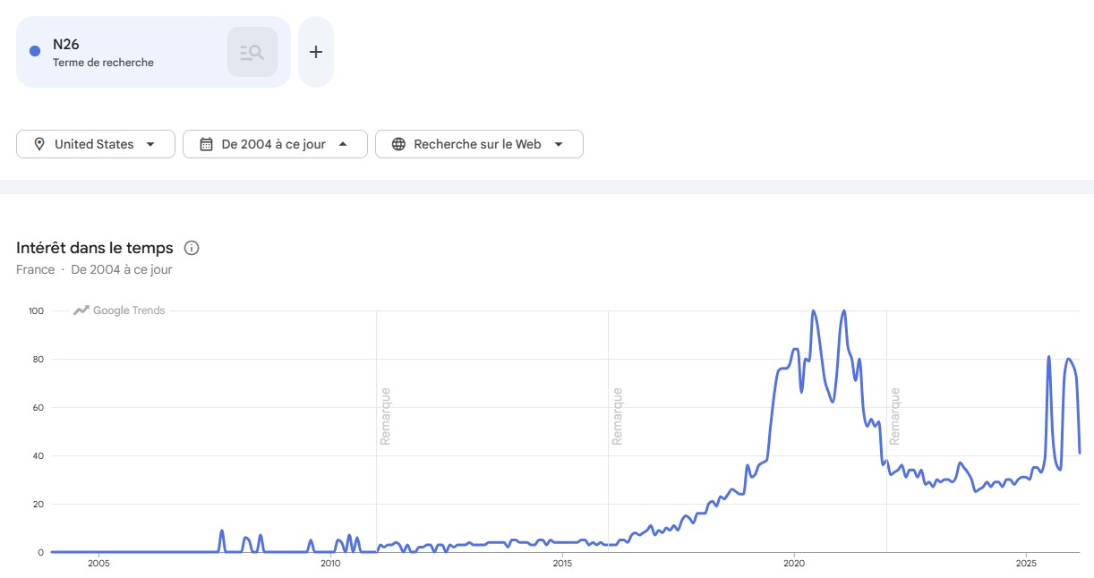Click the location pin icon
This screenshot has height=578, width=1094.
tap(39, 144)
